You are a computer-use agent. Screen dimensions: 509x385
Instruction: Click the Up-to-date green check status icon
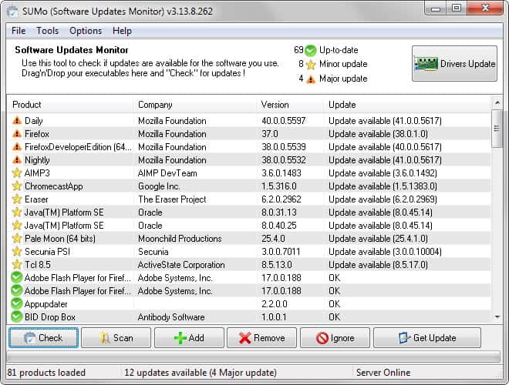coord(311,50)
